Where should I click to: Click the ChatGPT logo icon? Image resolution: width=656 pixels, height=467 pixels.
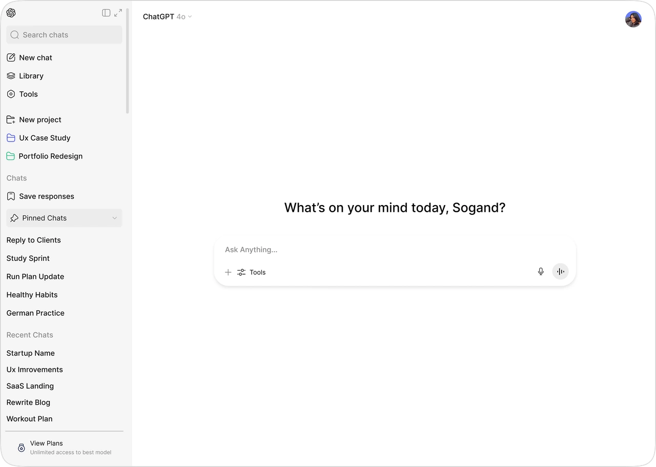click(11, 13)
